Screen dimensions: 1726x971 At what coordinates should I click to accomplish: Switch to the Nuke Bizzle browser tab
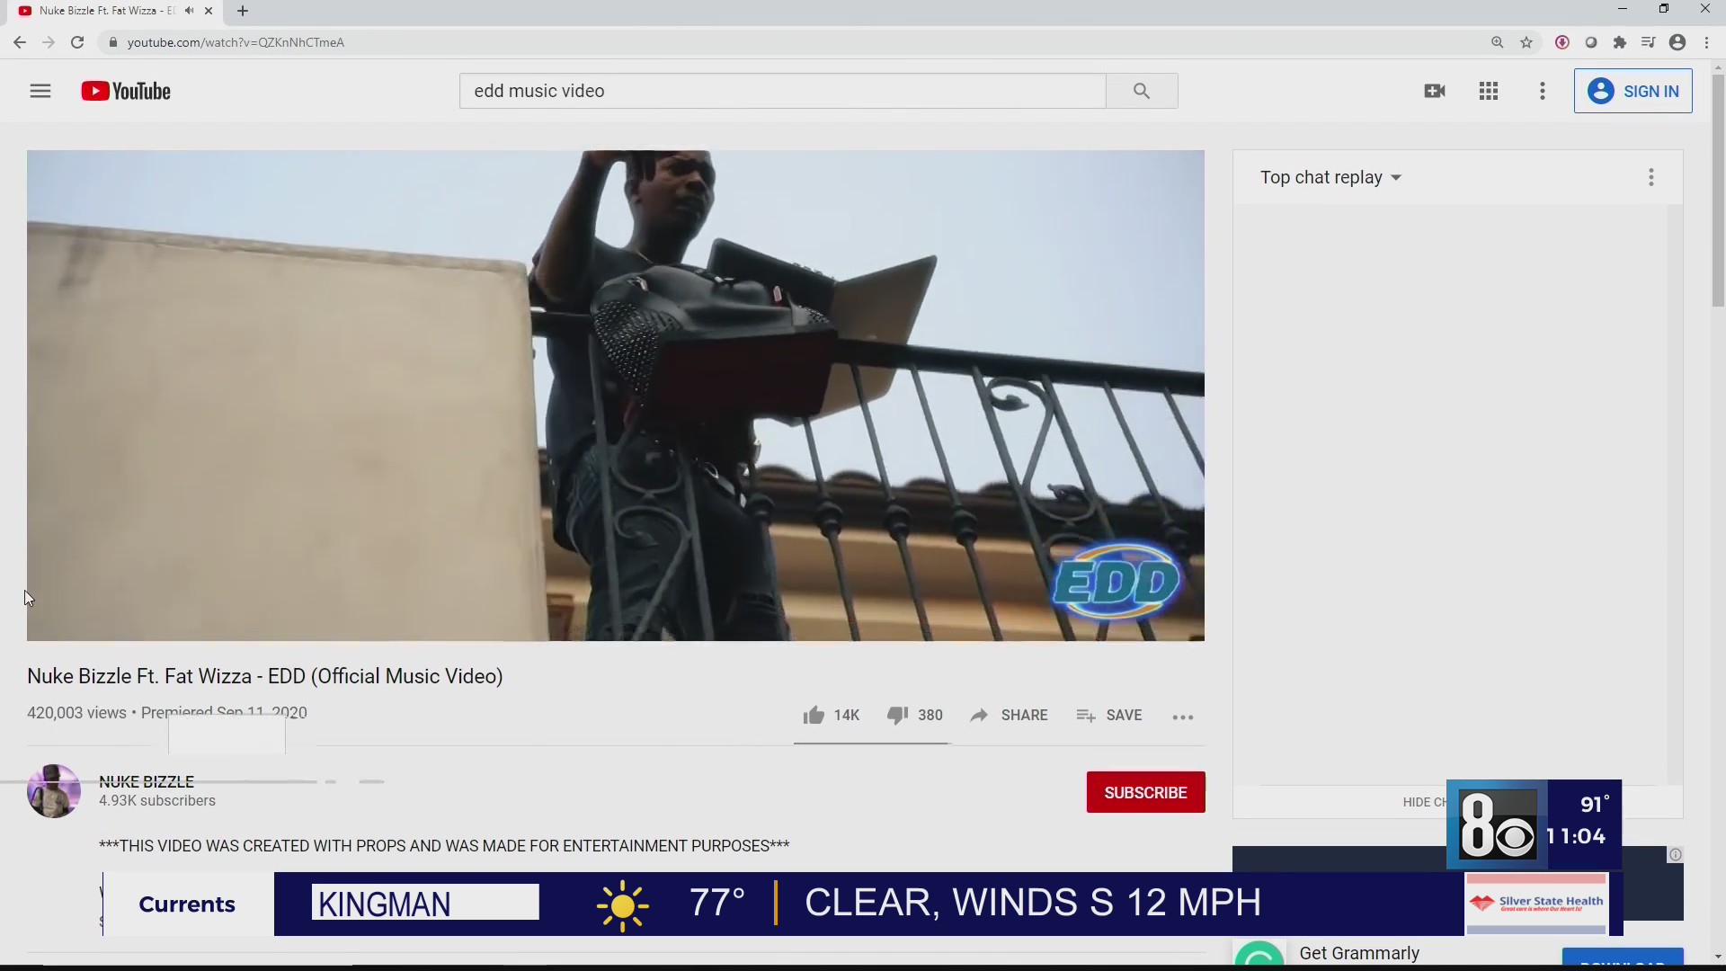[x=99, y=11]
